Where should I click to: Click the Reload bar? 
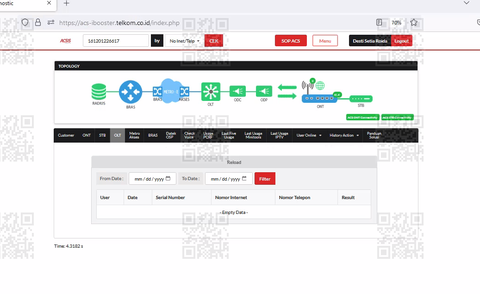234,163
